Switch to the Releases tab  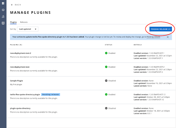coord(24,22)
